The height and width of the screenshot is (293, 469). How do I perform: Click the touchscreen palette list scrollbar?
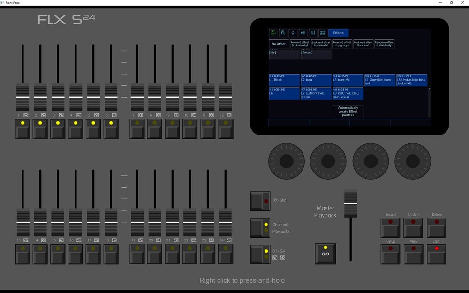pos(429,103)
